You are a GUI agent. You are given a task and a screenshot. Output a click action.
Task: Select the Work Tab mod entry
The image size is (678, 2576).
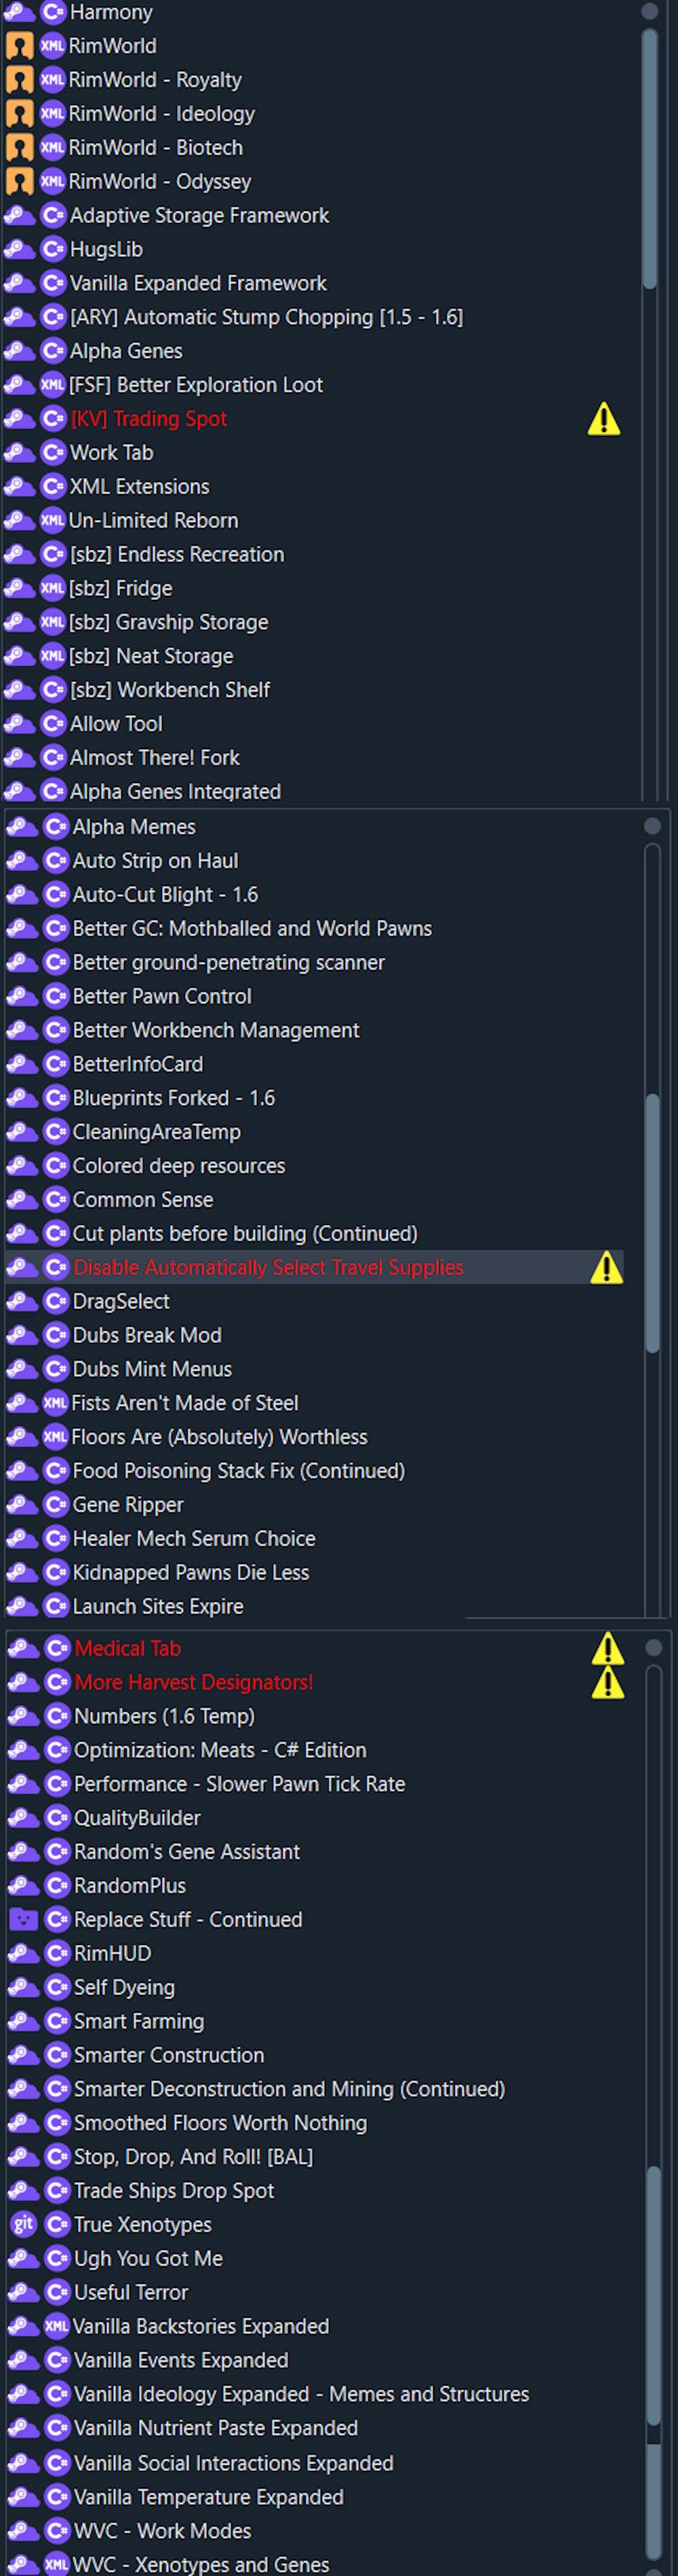(x=111, y=453)
